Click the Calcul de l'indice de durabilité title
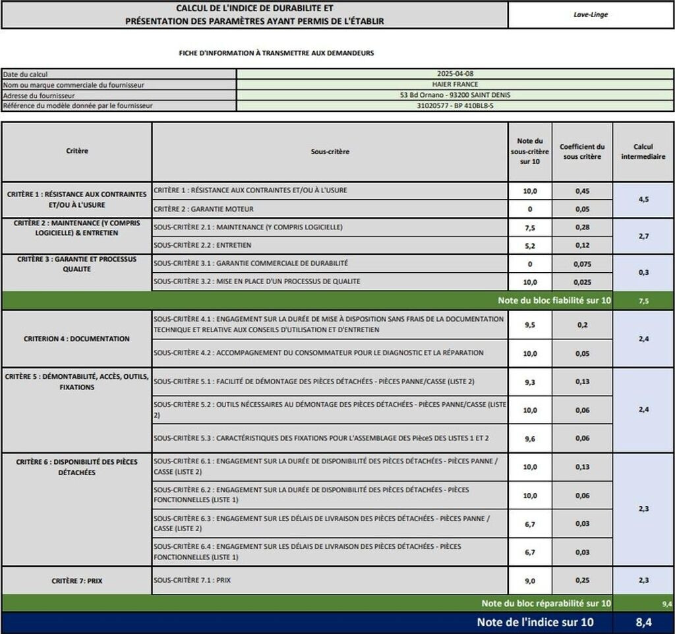Image resolution: width=675 pixels, height=634 pixels. (x=254, y=14)
